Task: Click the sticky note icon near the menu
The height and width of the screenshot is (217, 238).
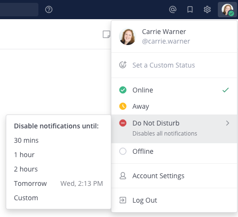Action: pyautogui.click(x=107, y=34)
